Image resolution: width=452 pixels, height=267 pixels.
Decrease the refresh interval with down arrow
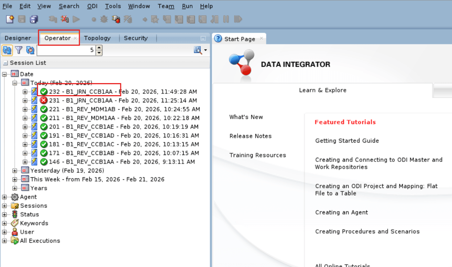[x=99, y=53]
